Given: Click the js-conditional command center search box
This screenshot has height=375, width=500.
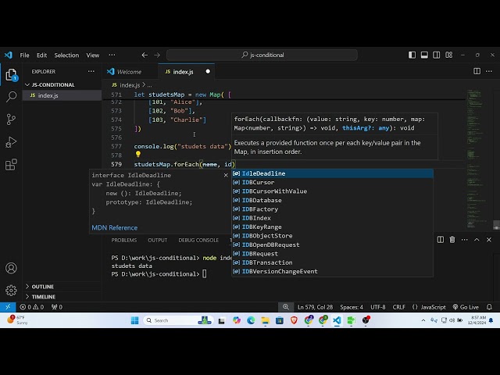Looking at the screenshot, I should (x=262, y=55).
